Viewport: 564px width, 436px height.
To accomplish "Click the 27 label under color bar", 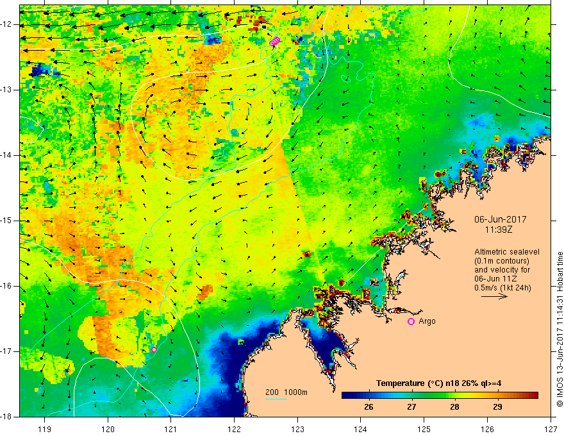I will 411,407.
